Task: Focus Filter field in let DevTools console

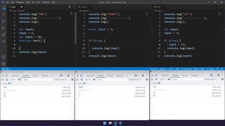Action: (187, 79)
